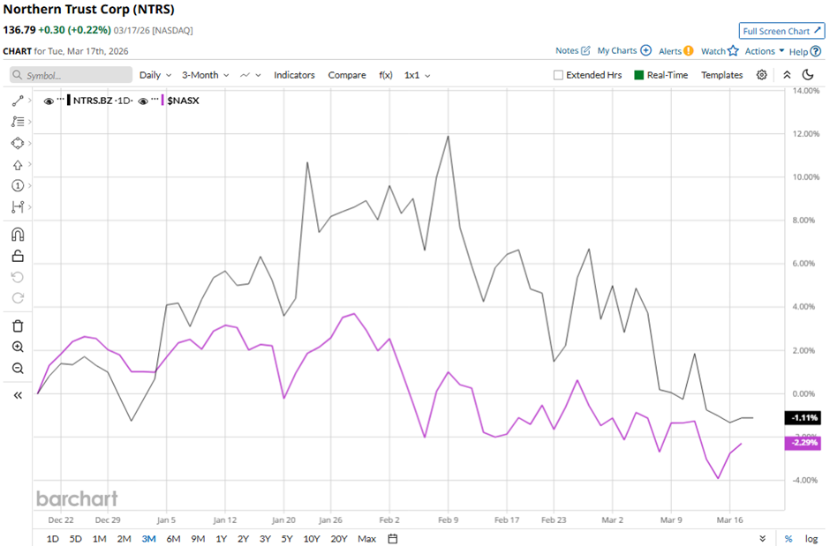The height and width of the screenshot is (546, 830).
Task: Open NTRS.BZ series options dots
Action: (60, 100)
